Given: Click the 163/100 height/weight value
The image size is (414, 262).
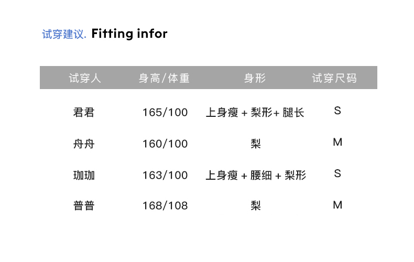Looking at the screenshot, I should (165, 175).
